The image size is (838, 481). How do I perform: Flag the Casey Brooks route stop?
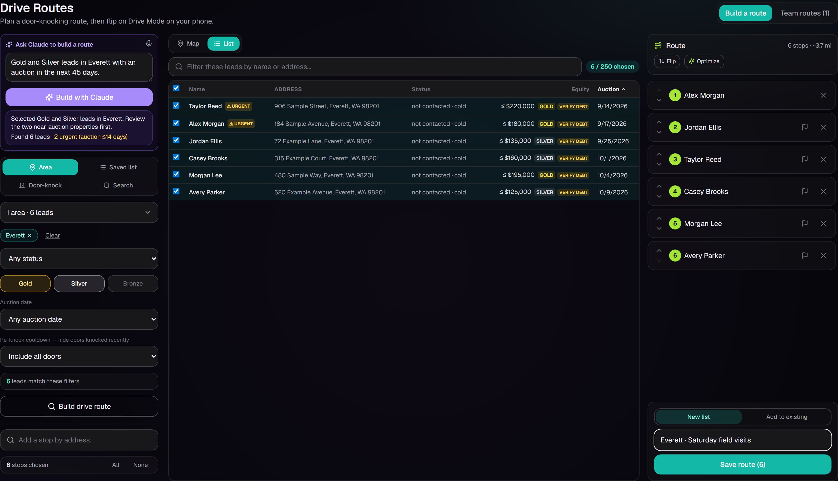(805, 191)
